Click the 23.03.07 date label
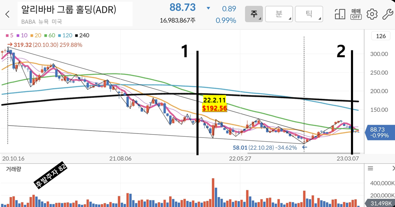The image size is (395, 207). click(348, 158)
